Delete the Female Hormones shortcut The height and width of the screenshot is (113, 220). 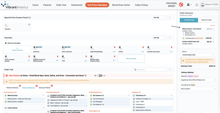point(172,47)
